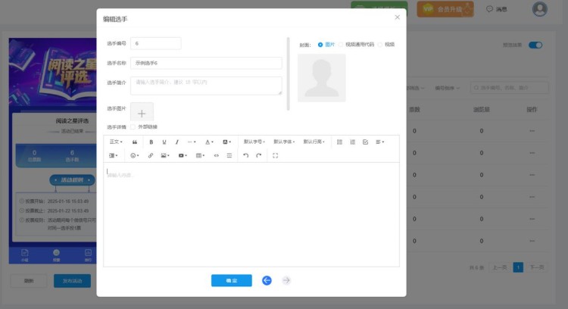This screenshot has height=309, width=568.
Task: Expand the 默认字号 font size dropdown
Action: click(x=254, y=142)
